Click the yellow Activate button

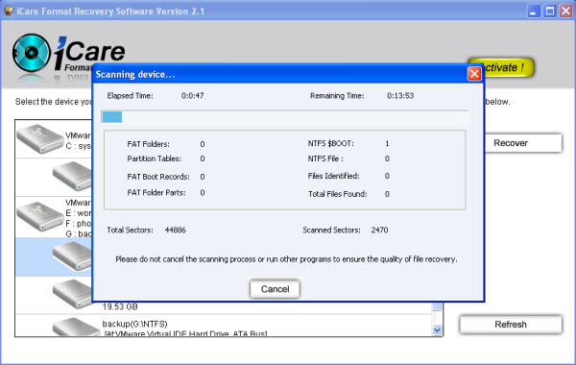pyautogui.click(x=509, y=67)
